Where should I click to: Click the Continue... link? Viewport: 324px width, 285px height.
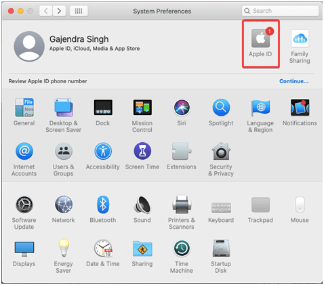pos(293,81)
